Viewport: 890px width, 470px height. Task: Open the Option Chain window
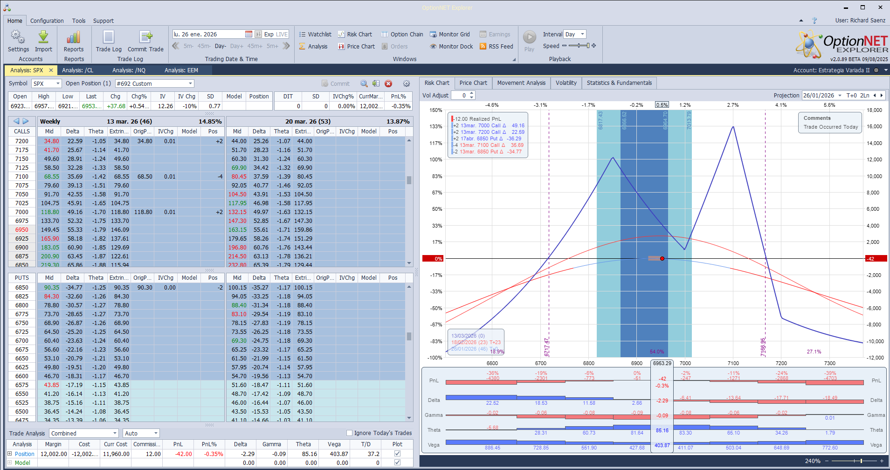402,34
